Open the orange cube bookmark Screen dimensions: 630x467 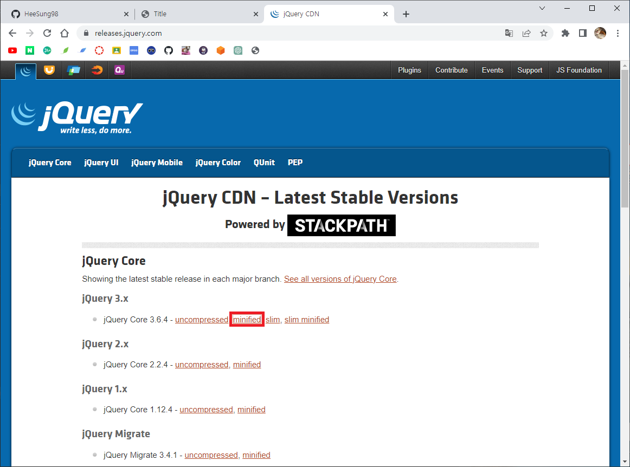tap(221, 50)
